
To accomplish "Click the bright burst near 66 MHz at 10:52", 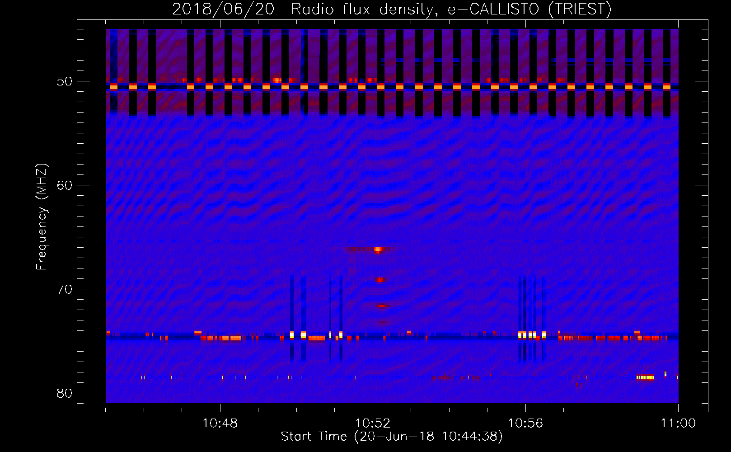I will (x=378, y=249).
